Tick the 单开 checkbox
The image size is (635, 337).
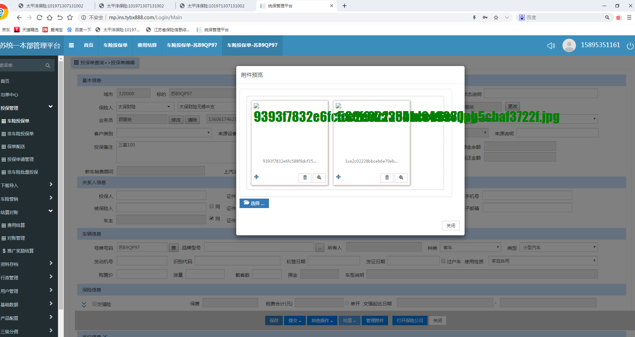[x=347, y=303]
